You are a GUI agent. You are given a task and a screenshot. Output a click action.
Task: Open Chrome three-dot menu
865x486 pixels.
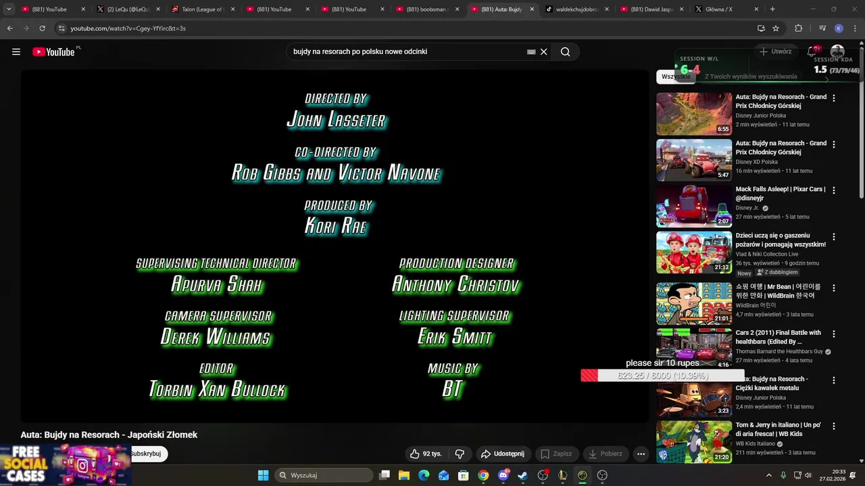coord(854,28)
